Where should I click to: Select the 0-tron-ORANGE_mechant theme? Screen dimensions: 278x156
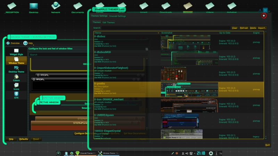click(179, 105)
